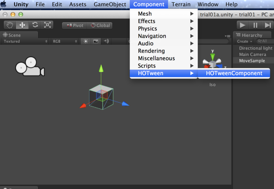Click the red X-axis arrow handle
The height and width of the screenshot is (189, 274).
83,106
